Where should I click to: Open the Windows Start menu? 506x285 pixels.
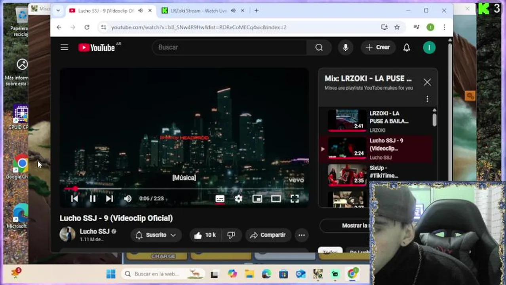tap(111, 274)
